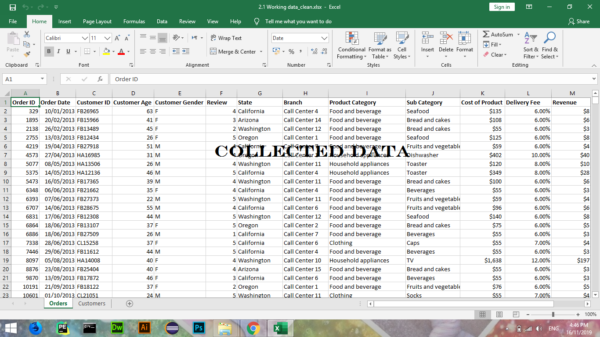This screenshot has width=600, height=337.
Task: Open the Calibri font name dropdown
Action: [x=85, y=38]
